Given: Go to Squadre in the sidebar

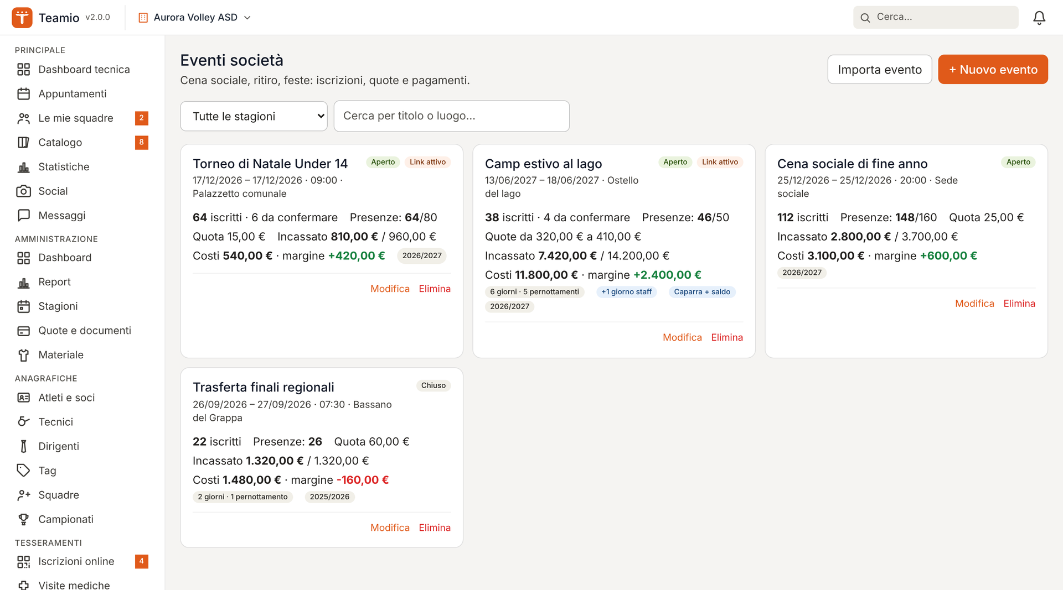Looking at the screenshot, I should tap(82, 495).
